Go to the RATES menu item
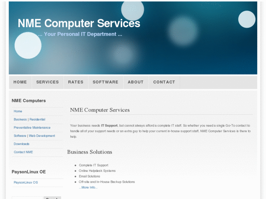Viewport: 266px width, 199px height. click(76, 82)
